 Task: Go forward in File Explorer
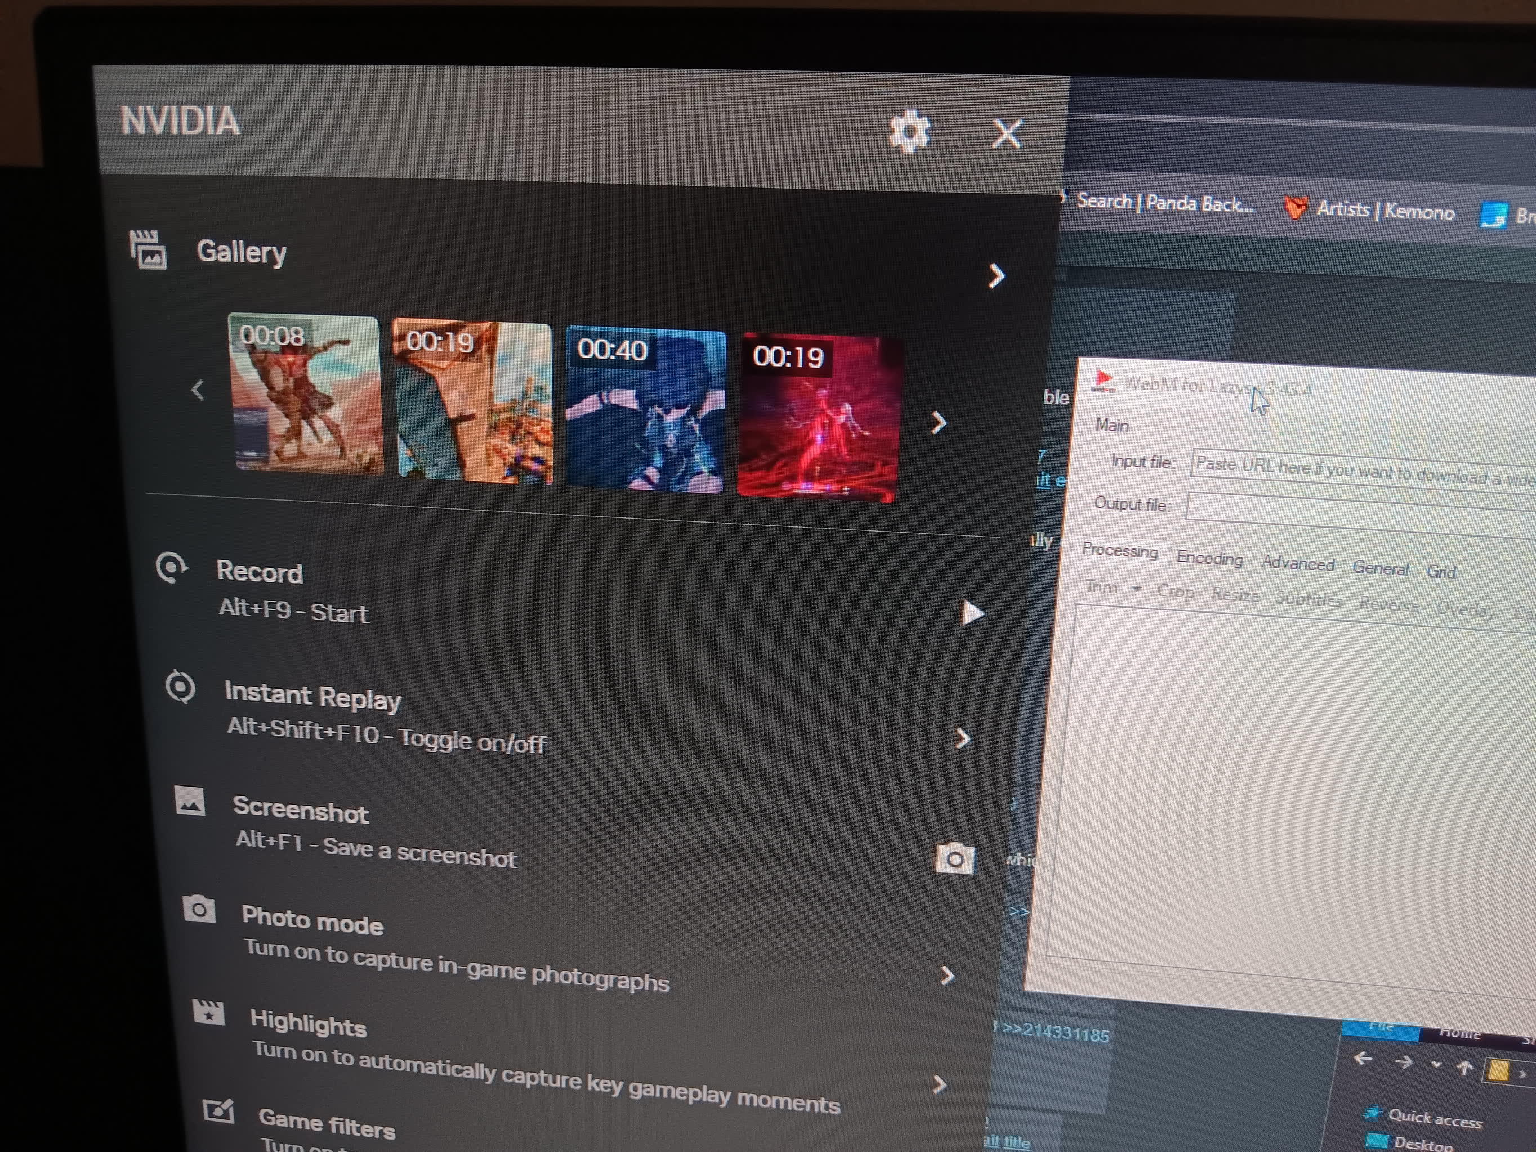(x=1403, y=1062)
